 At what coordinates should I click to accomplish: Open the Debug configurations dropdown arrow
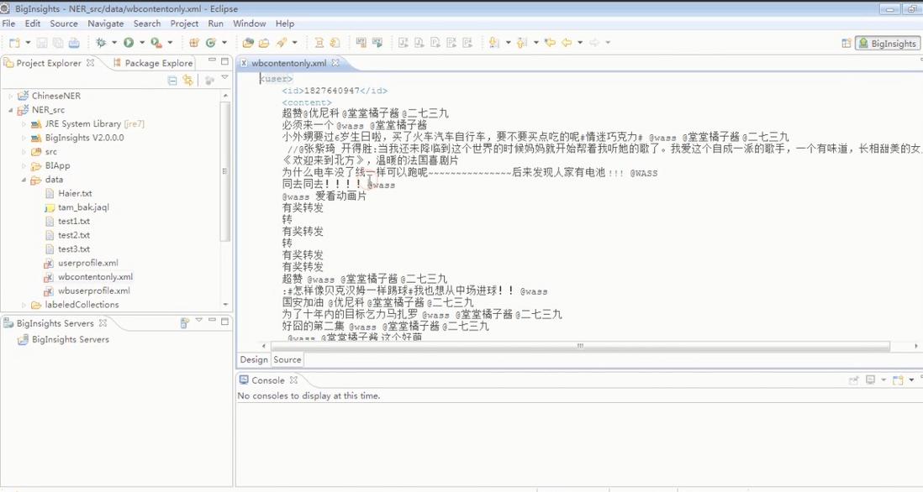(114, 42)
